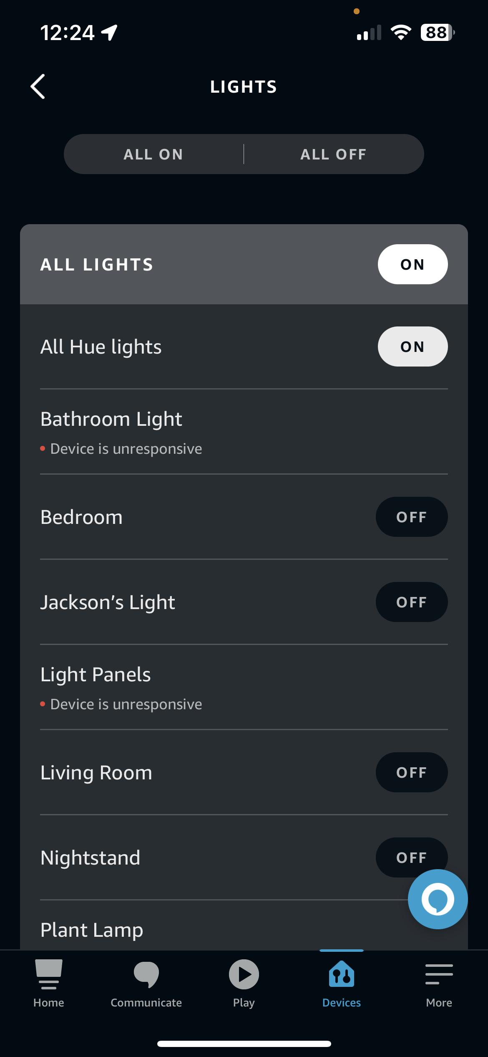This screenshot has width=488, height=1057.
Task: Go to the Home tab
Action: point(49,982)
